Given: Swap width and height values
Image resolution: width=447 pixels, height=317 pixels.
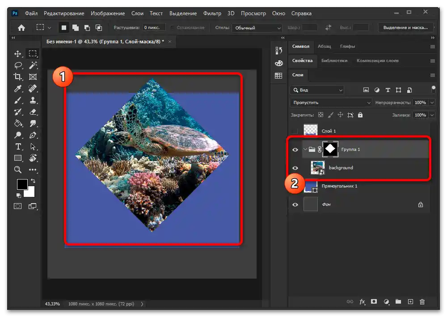Looking at the screenshot, I should point(329,28).
